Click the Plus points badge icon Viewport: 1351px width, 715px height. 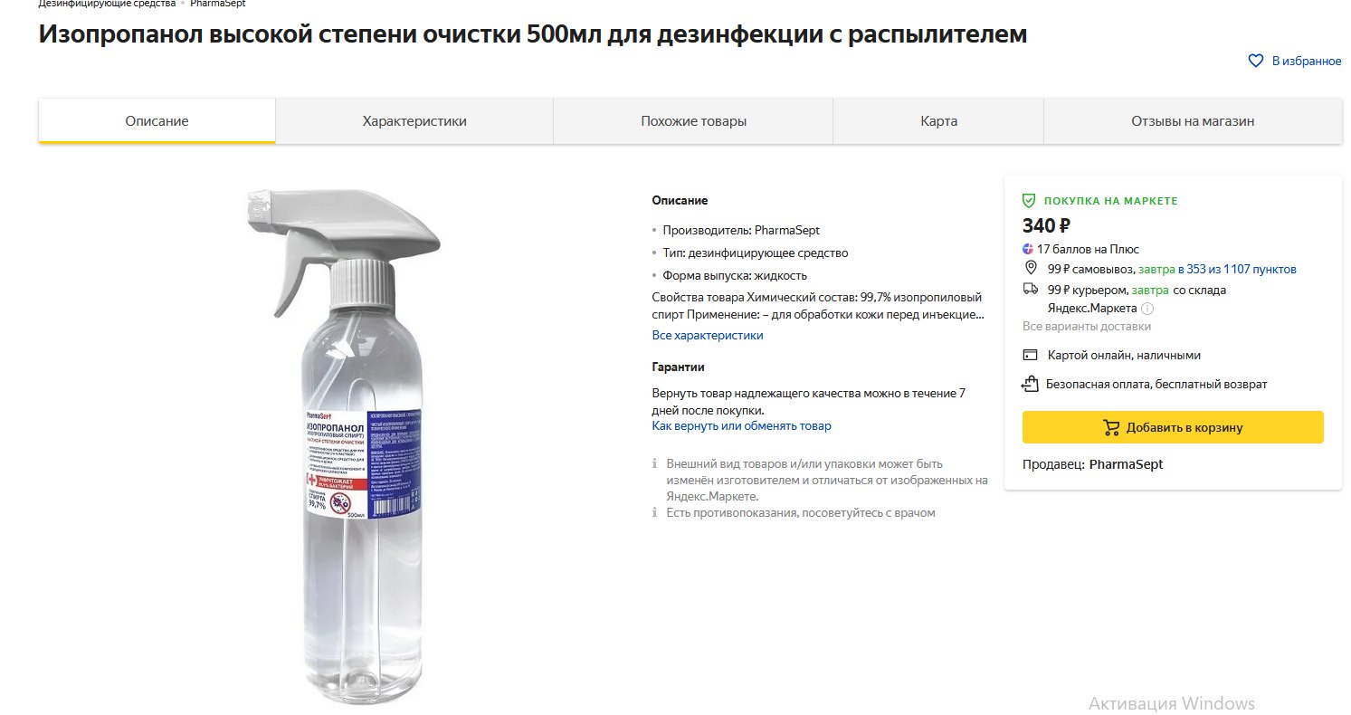(x=1028, y=249)
